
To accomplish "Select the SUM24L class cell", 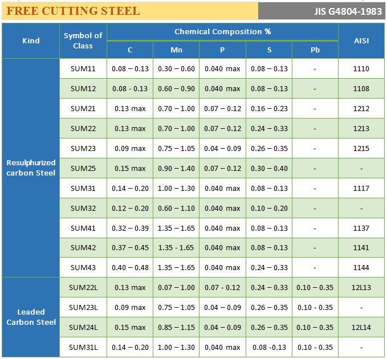I will point(83,328).
